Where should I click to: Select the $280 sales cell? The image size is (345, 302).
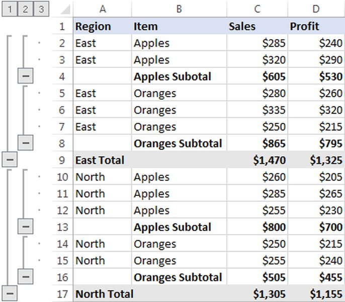[257, 93]
